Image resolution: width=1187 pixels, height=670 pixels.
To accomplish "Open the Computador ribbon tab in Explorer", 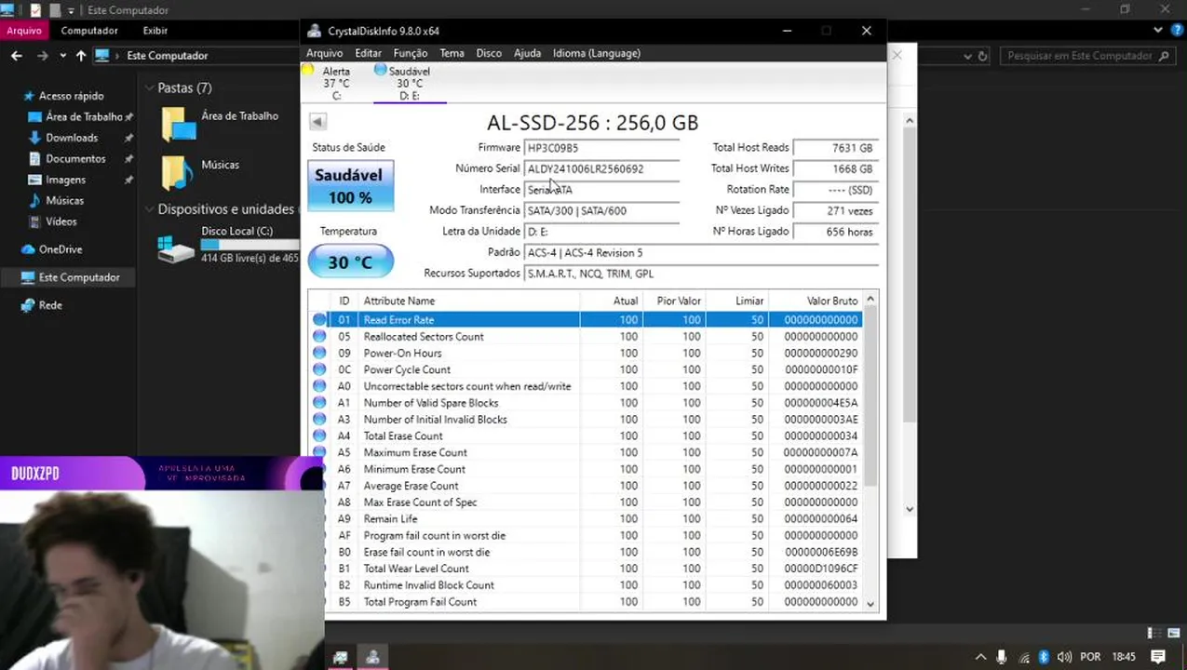I will 89,31.
